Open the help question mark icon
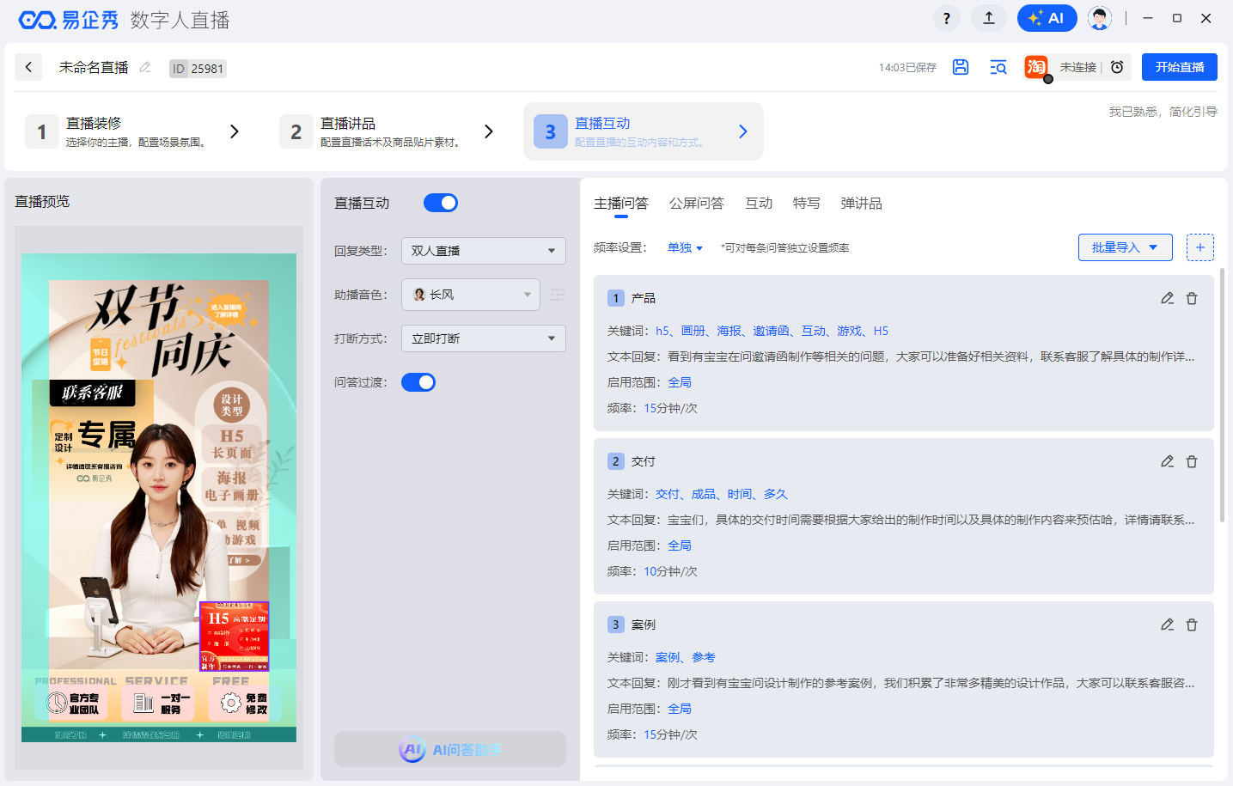The height and width of the screenshot is (786, 1233). point(946,18)
